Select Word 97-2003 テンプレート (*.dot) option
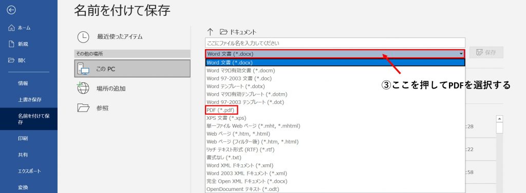The height and width of the screenshot is (193, 526). point(335,102)
